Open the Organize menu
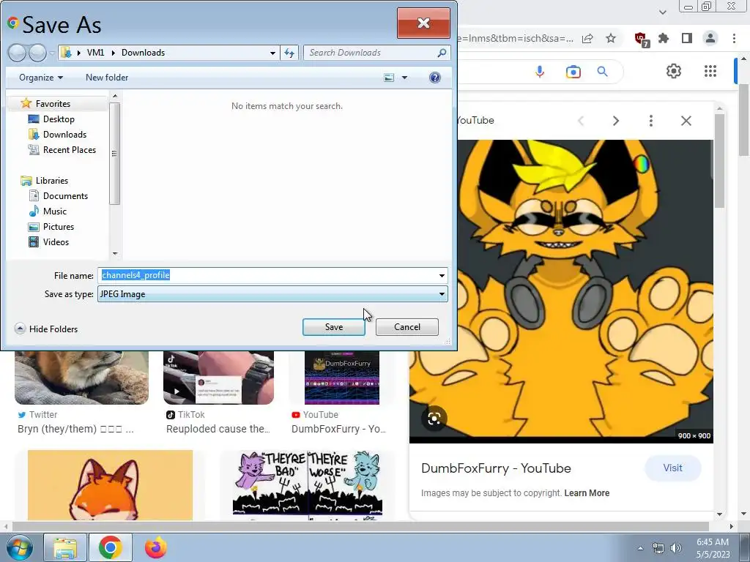750x562 pixels. [x=41, y=78]
